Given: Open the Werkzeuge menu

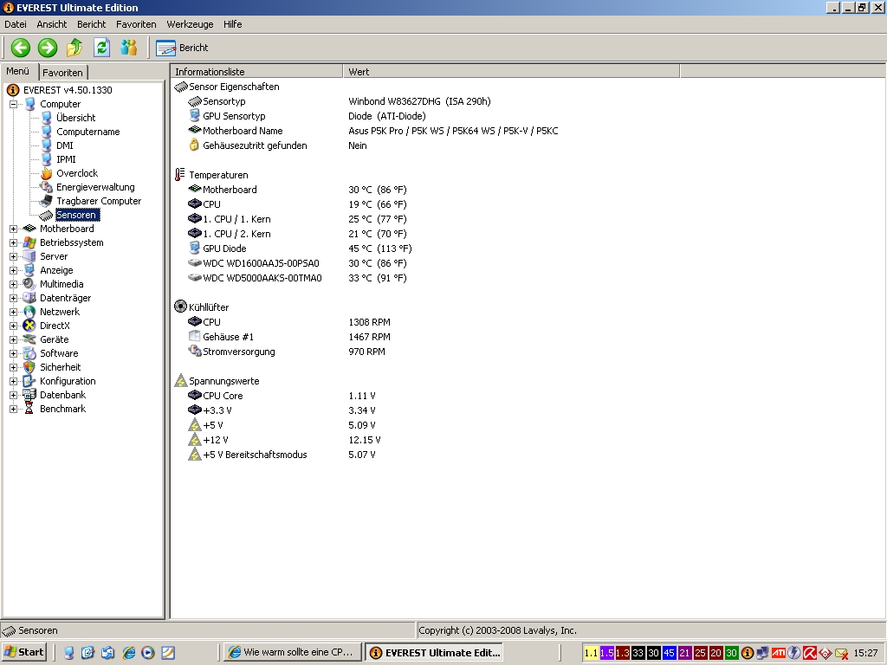Looking at the screenshot, I should click(x=190, y=24).
